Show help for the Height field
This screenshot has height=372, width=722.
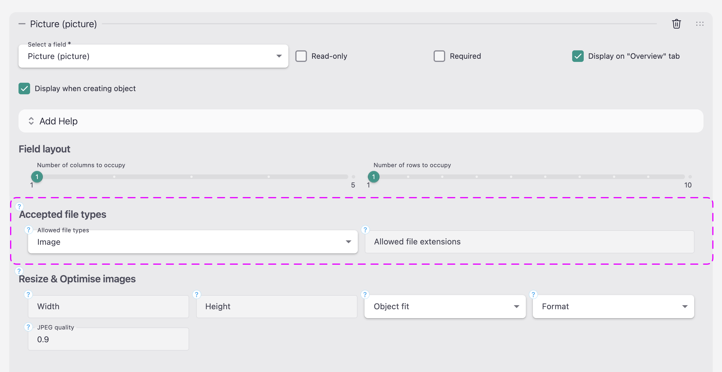pos(196,294)
